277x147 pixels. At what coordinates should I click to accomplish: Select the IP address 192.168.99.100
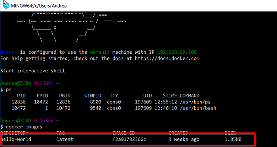[x=177, y=52]
